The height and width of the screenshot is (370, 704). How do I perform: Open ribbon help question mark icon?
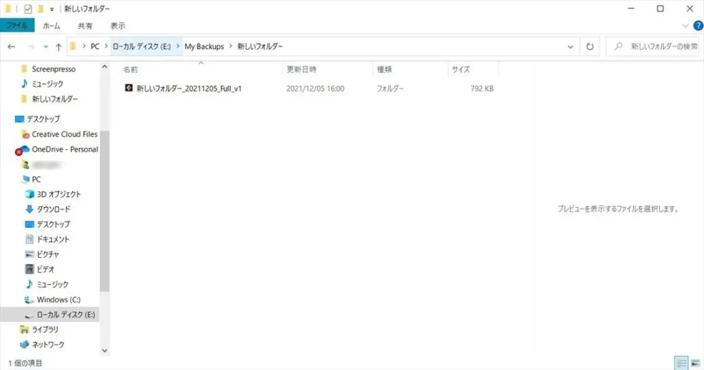[698, 25]
